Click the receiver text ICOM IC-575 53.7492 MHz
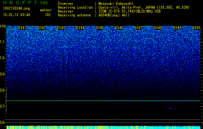This screenshot has height=129, width=203. 129,11
